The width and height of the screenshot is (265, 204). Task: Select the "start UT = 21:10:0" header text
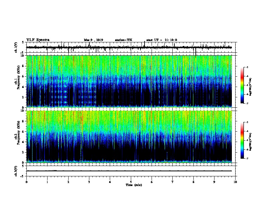point(162,40)
